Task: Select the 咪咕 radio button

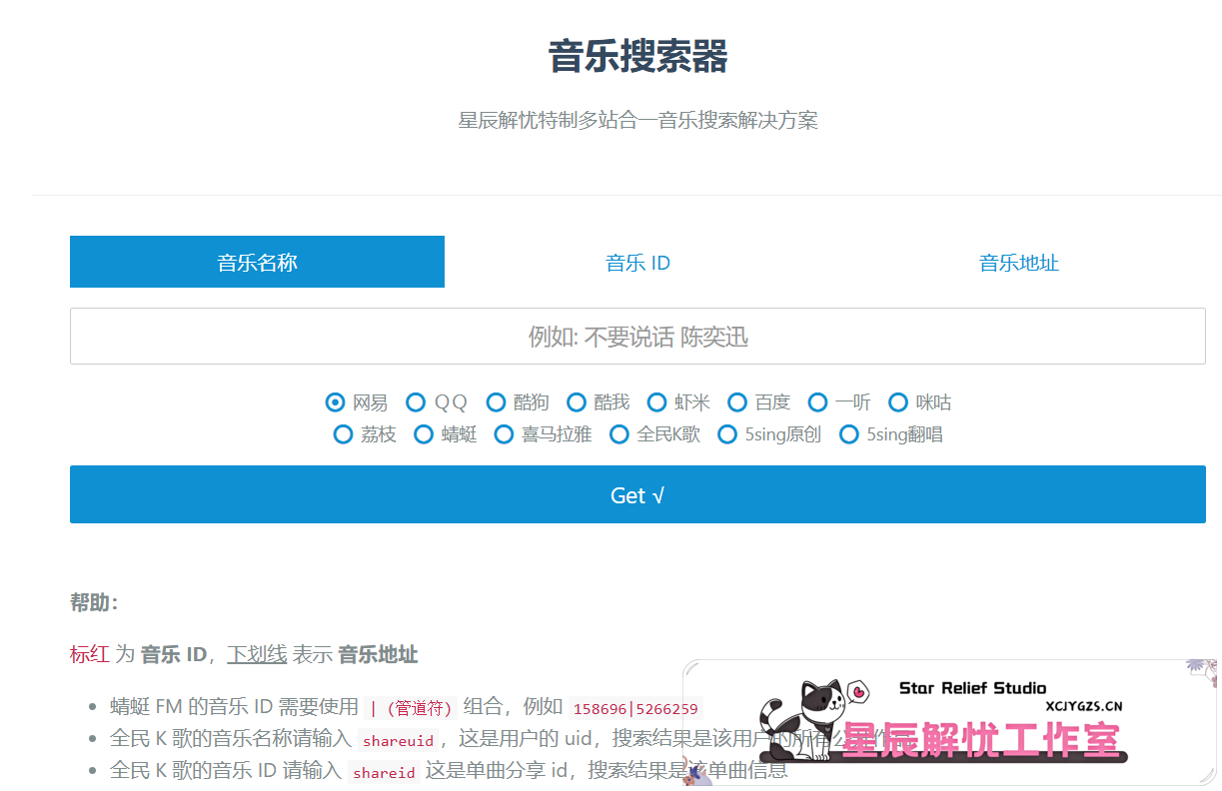Action: 897,401
